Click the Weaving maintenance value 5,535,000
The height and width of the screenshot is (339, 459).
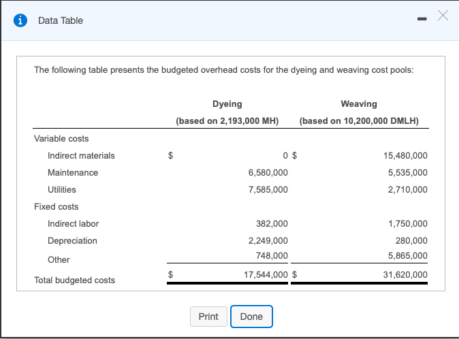click(407, 173)
